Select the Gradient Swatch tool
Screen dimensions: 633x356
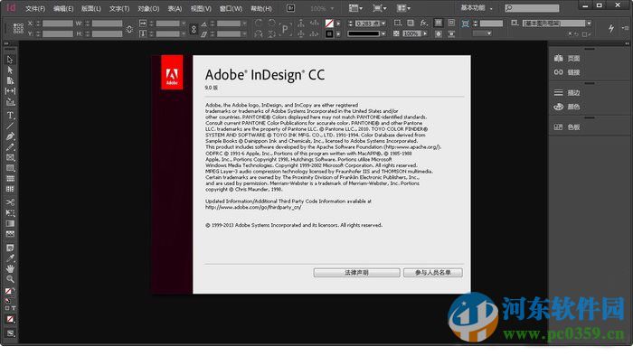coord(10,223)
